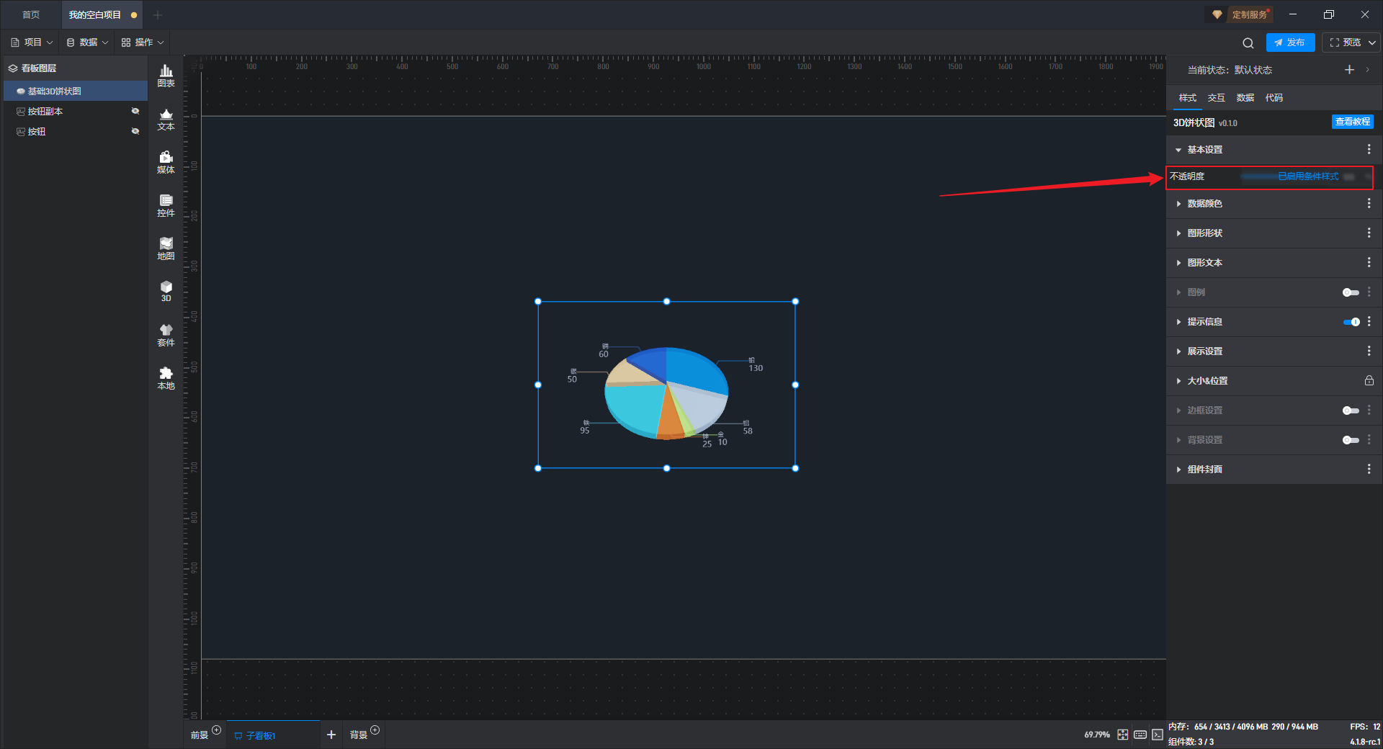Switch to the 交互 tab
1383x749 pixels.
pos(1216,98)
